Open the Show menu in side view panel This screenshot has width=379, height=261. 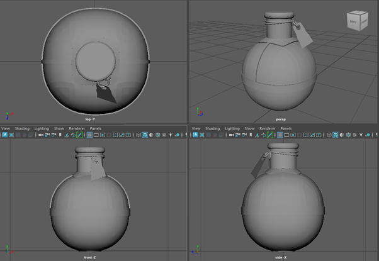point(249,128)
